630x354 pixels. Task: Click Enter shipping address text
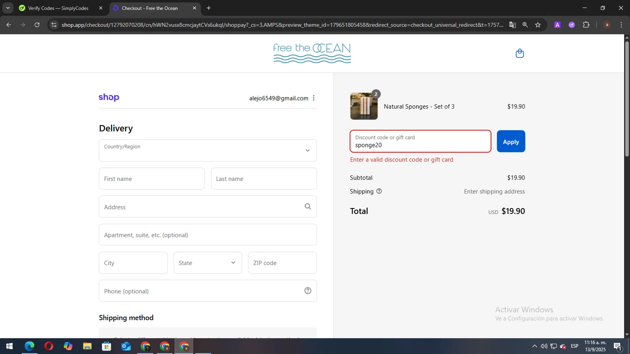pos(494,191)
